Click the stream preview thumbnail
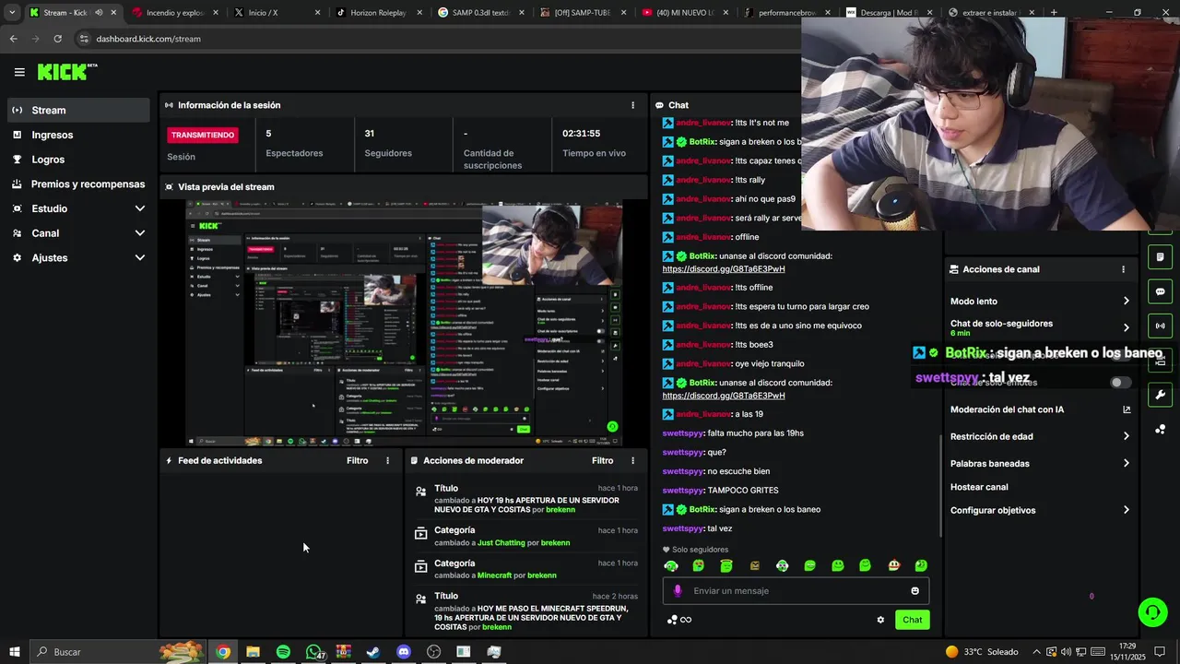Screen dimensions: 1180x664 [x=404, y=324]
